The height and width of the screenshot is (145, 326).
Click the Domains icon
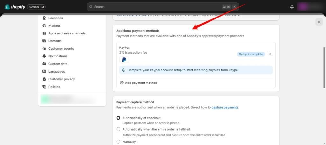(44, 41)
